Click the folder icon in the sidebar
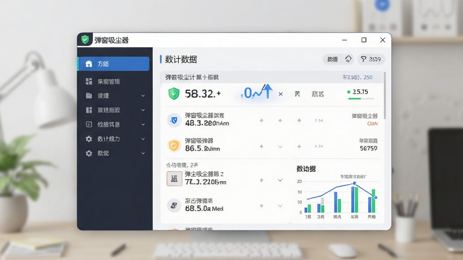This screenshot has height=260, width=463. 89,96
